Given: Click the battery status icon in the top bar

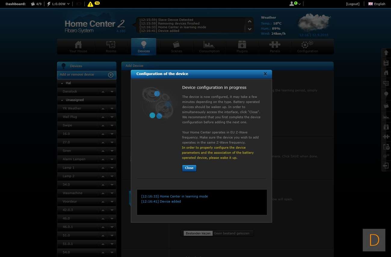Looking at the screenshot, I should point(79,4).
